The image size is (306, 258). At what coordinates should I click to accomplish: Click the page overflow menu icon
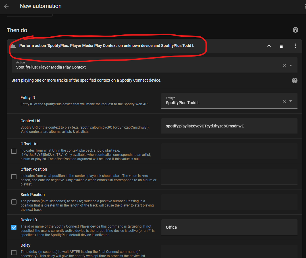pos(305,6)
